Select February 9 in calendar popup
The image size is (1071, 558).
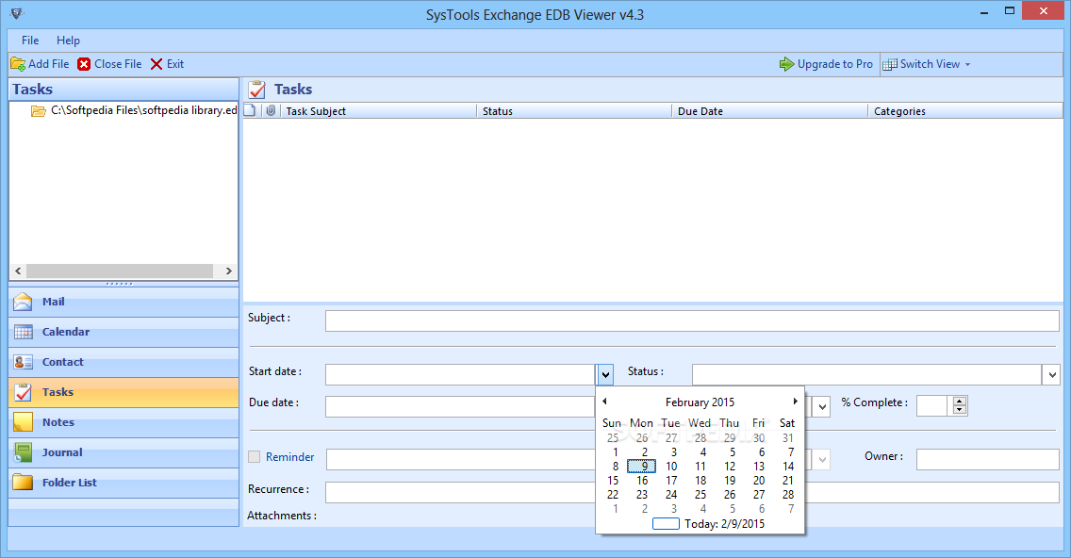641,467
